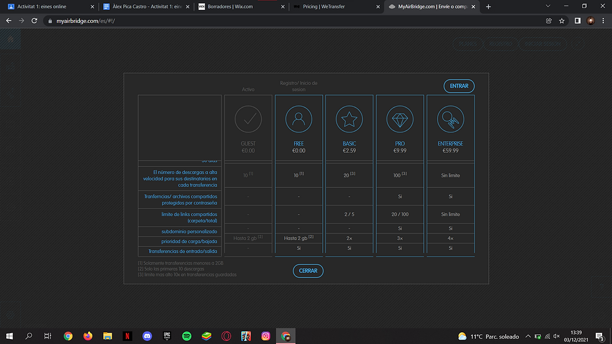Switch to Borradores Wix.com tab
The width and height of the screenshot is (612, 344).
[x=241, y=7]
